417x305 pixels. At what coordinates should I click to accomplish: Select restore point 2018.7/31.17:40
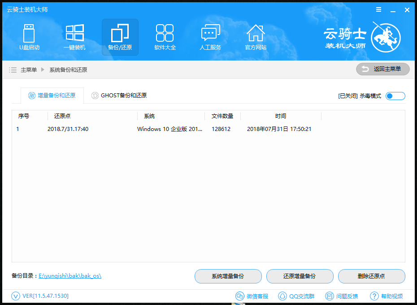tap(68, 129)
